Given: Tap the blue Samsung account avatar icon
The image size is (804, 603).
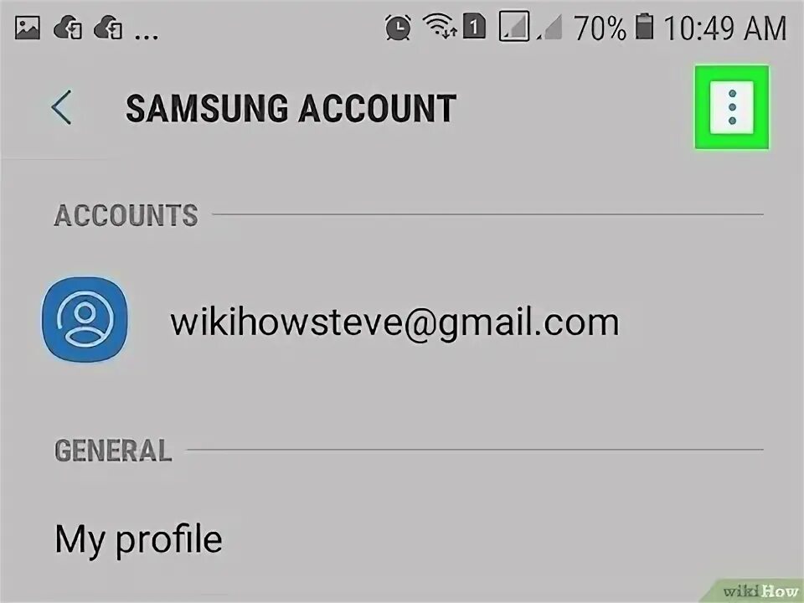Looking at the screenshot, I should (x=85, y=319).
